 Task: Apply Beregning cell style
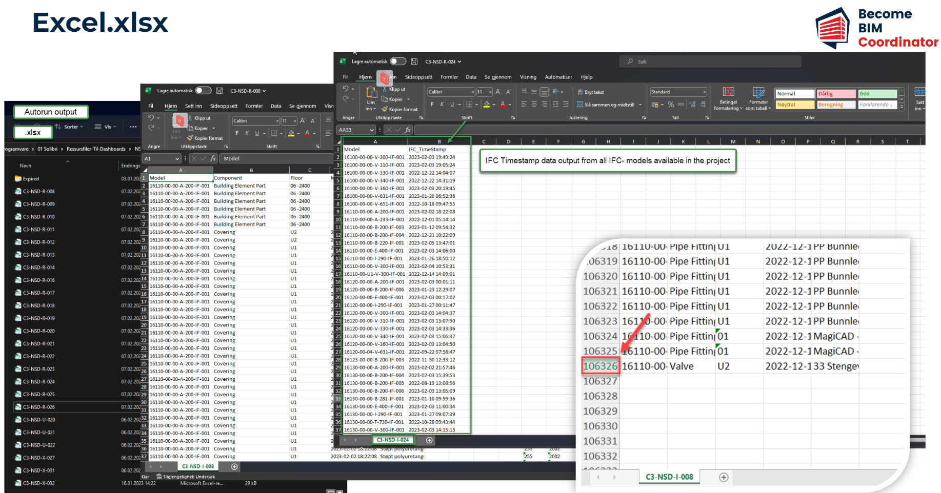click(x=836, y=105)
